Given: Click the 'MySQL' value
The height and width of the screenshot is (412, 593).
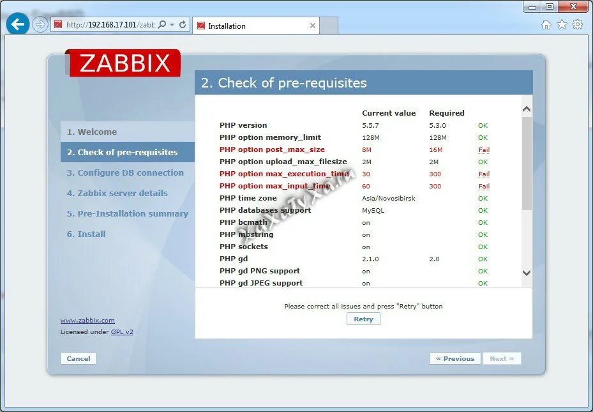Looking at the screenshot, I should tap(373, 210).
